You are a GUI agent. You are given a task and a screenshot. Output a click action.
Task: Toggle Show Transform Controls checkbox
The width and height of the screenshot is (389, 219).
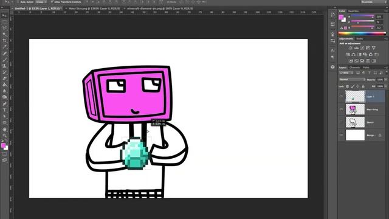tap(52, 2)
